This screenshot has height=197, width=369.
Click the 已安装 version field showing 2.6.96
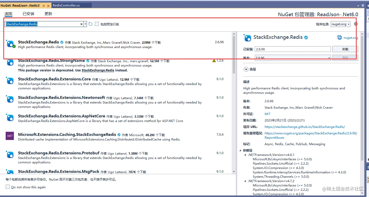pyautogui.click(x=293, y=49)
